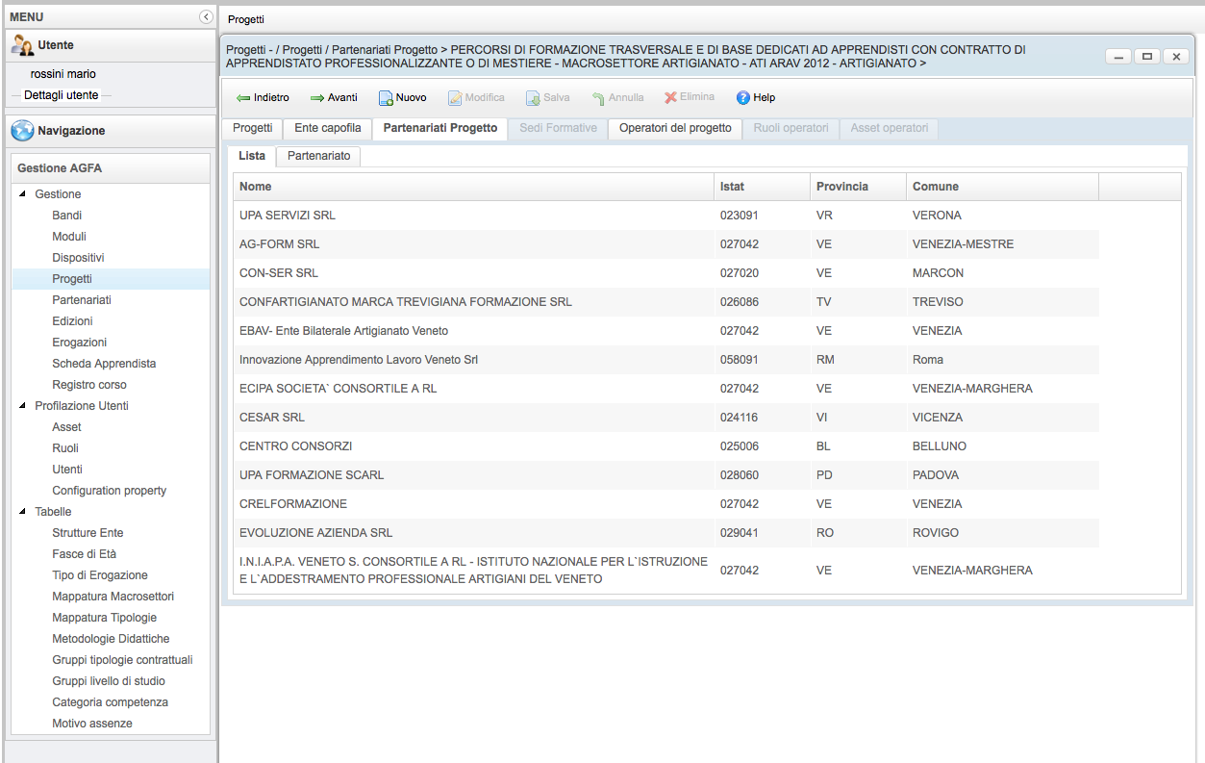Open the Operatori del progetto tab
This screenshot has height=763, width=1205.
pyautogui.click(x=674, y=128)
